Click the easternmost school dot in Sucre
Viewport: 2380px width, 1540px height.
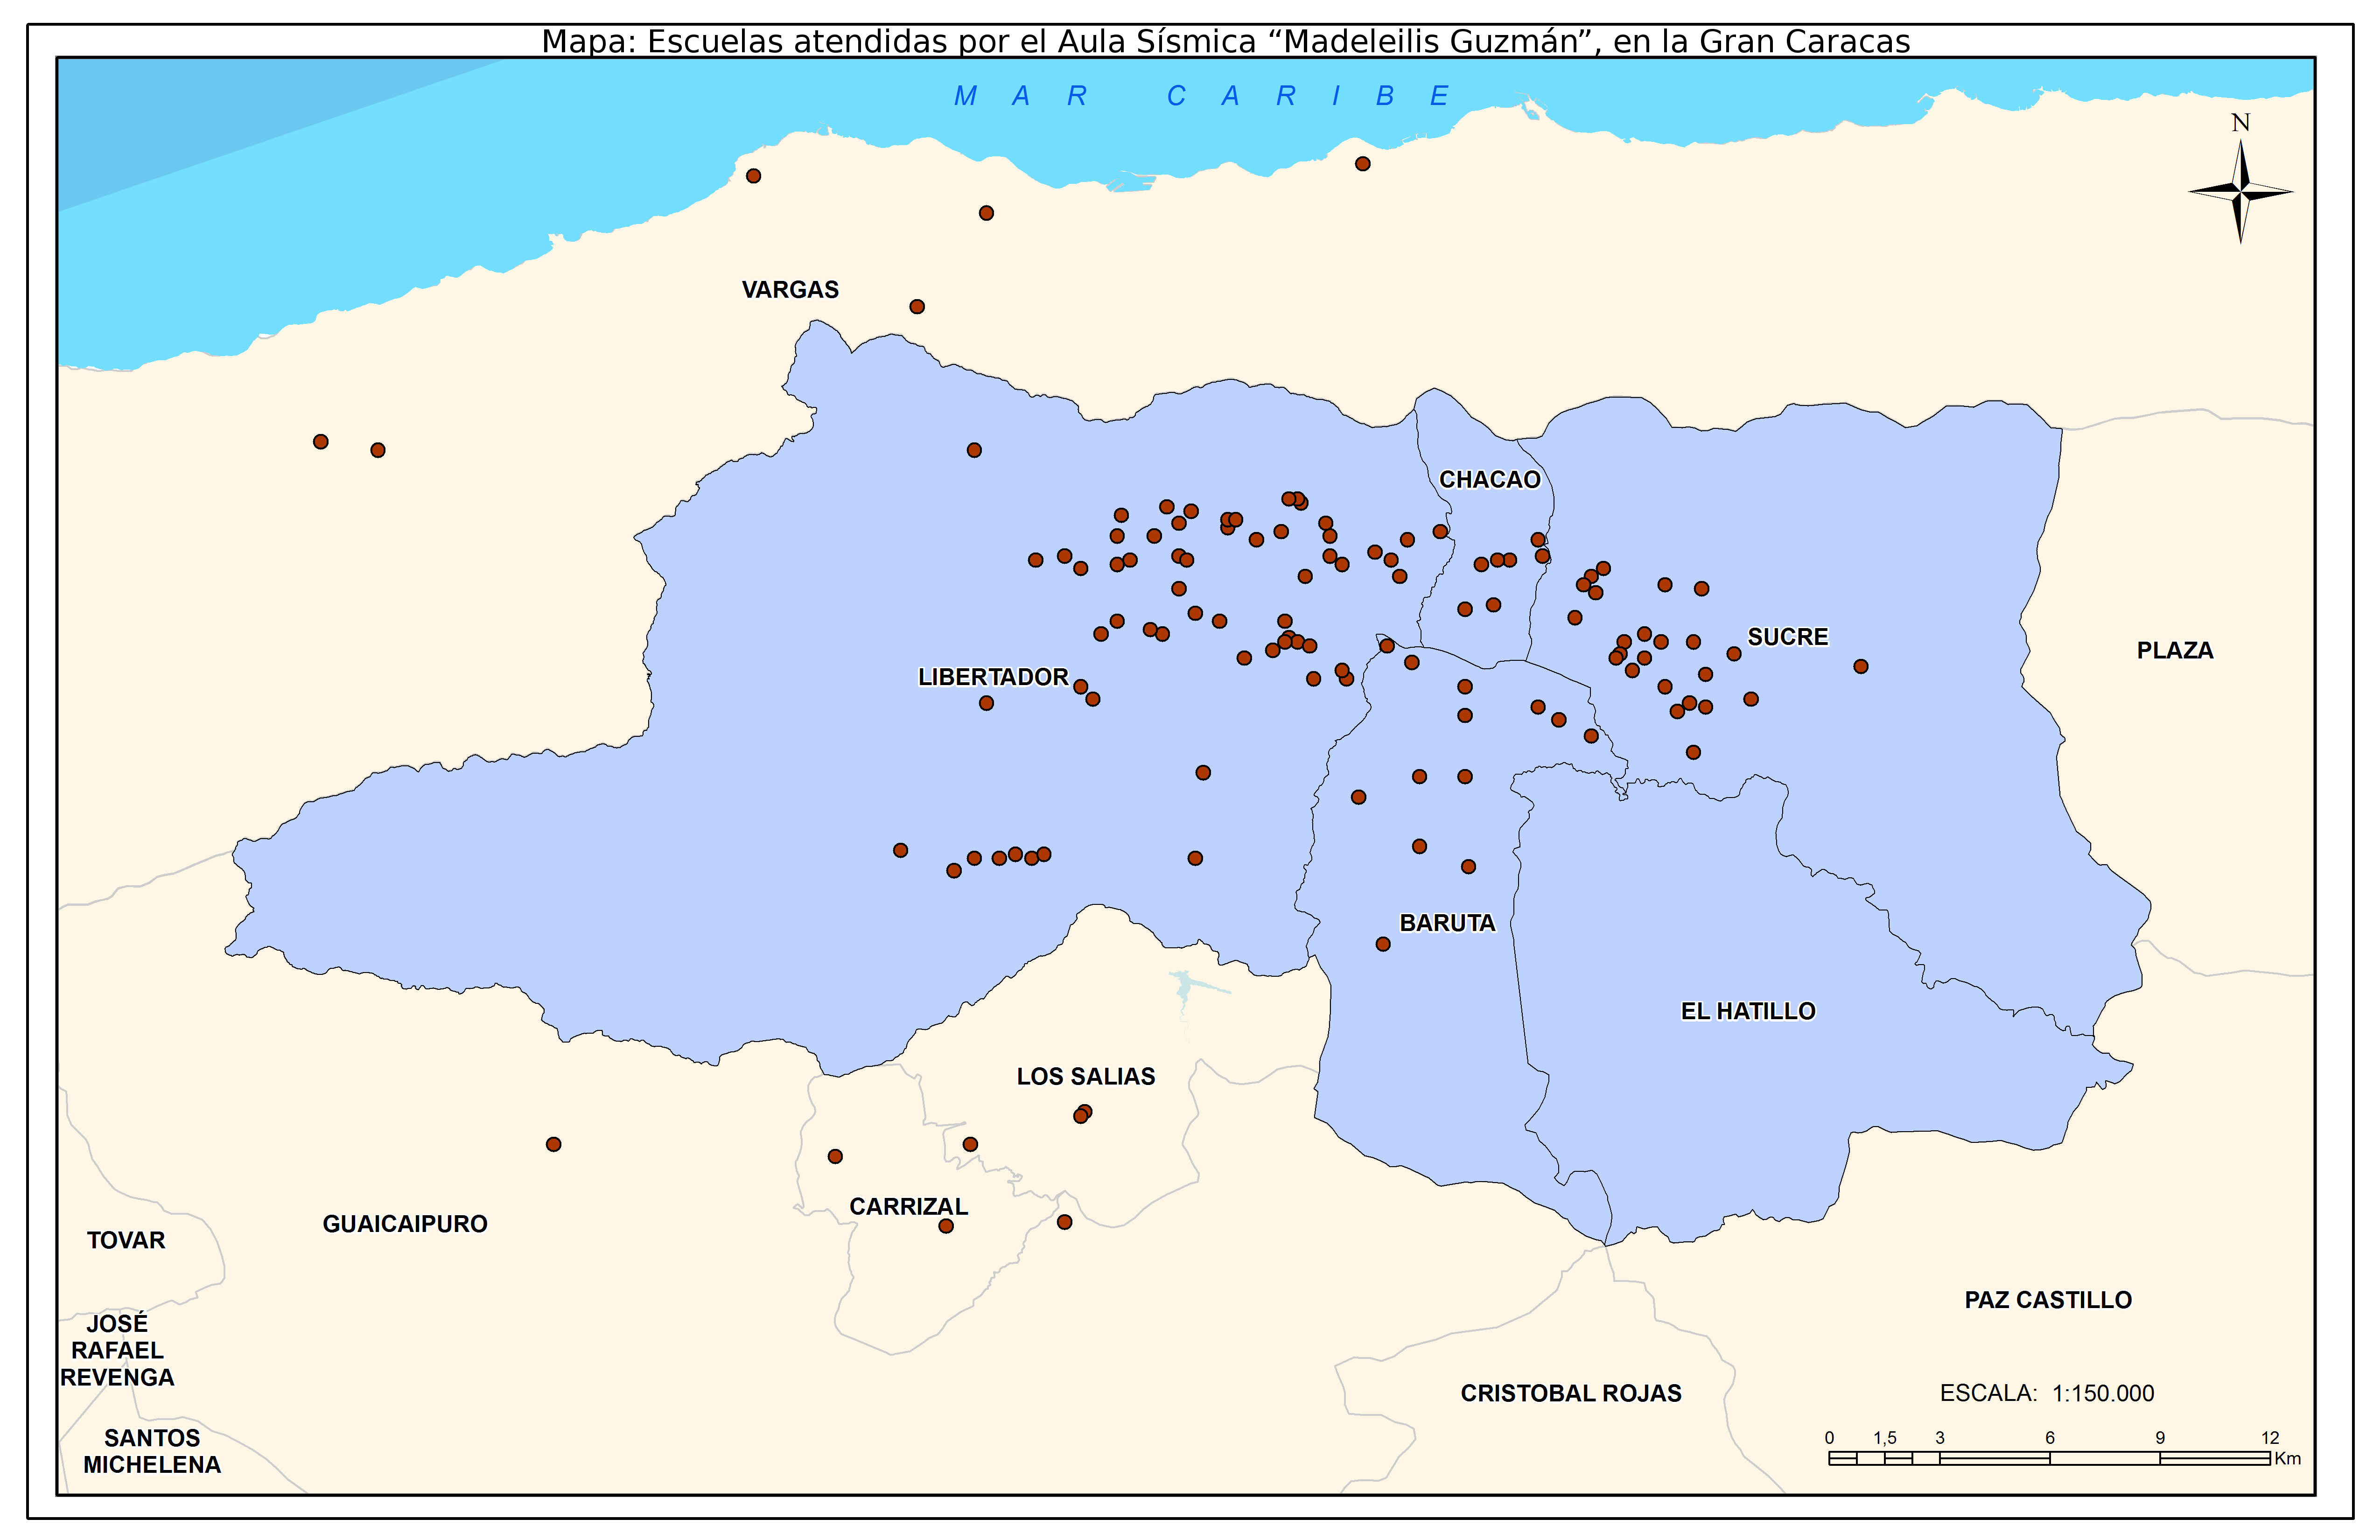click(x=1860, y=666)
